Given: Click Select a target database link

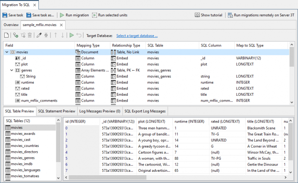Looking at the screenshot, I should click(x=137, y=36).
